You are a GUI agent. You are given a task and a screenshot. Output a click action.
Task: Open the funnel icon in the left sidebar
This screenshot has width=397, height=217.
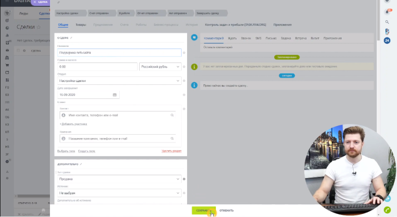click(x=7, y=13)
